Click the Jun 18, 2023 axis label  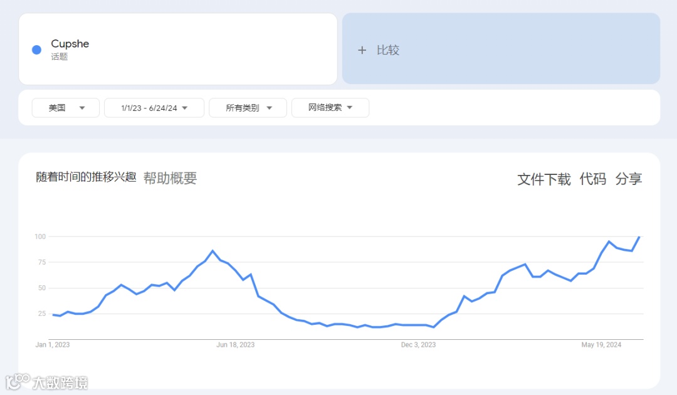[x=235, y=344]
